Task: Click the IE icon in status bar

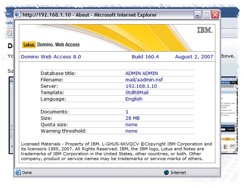Action: click(x=18, y=172)
